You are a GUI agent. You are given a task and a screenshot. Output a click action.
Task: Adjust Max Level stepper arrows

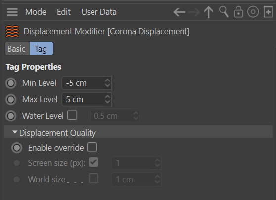107,99
